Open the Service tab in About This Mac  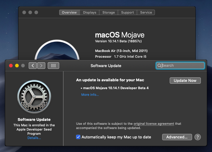tap(146, 12)
